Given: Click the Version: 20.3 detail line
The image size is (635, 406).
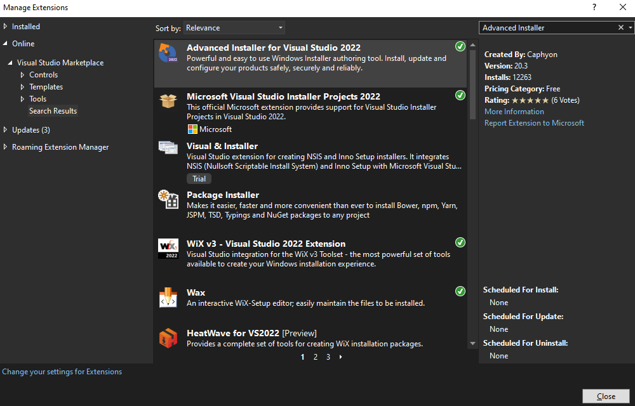Looking at the screenshot, I should [506, 66].
